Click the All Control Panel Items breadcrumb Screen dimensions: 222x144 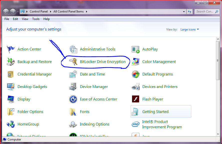pos(68,11)
